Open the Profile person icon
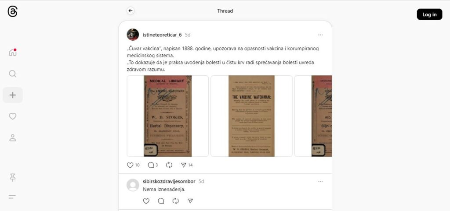The image size is (450, 211). (x=13, y=137)
